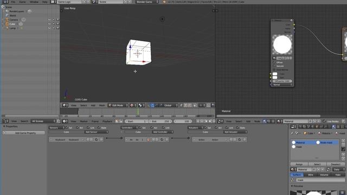
Task: Open the Sensors dropdown
Action: 56,128
